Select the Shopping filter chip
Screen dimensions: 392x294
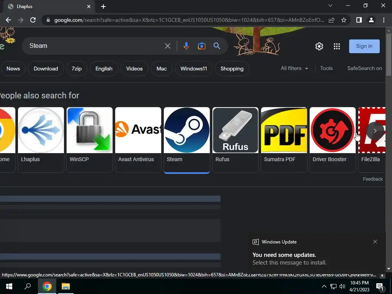coord(232,69)
